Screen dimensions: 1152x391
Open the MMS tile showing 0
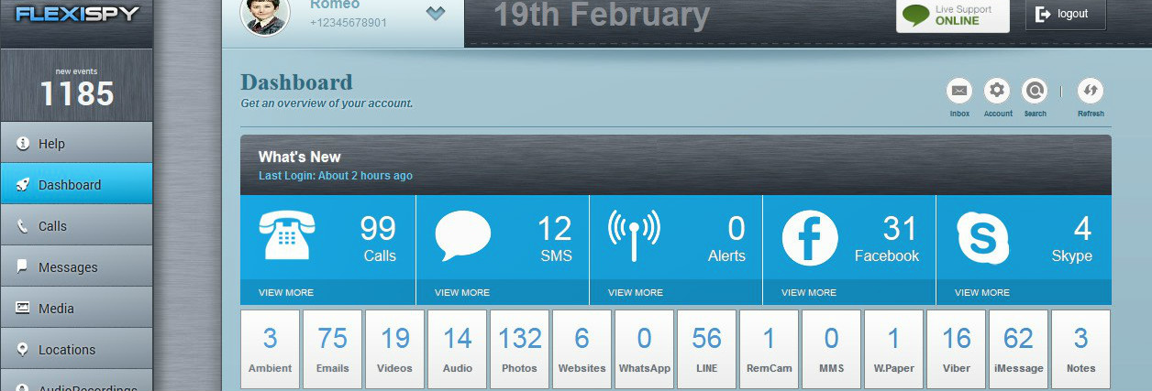pos(831,349)
